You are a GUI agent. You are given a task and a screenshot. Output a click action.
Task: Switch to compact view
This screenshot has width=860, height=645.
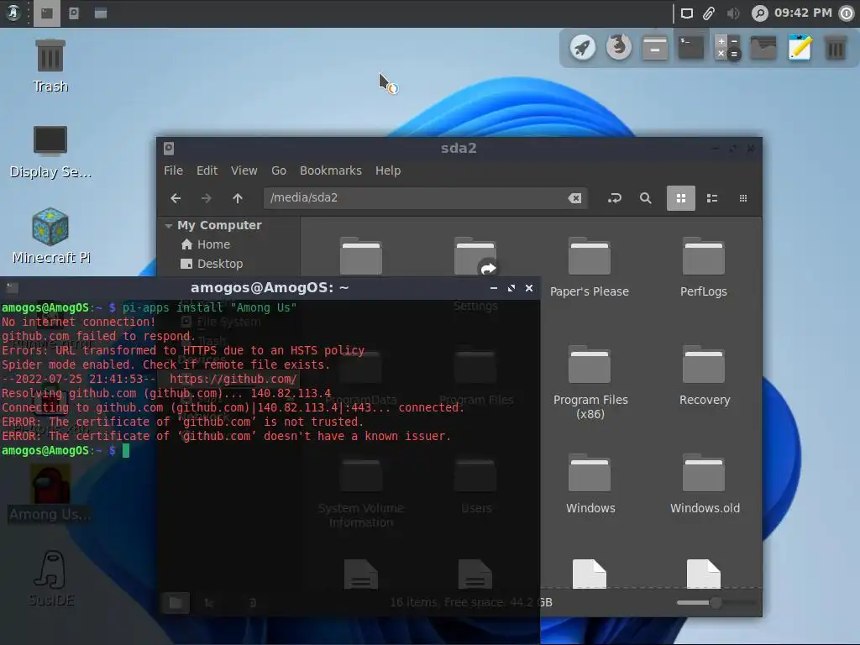[x=743, y=198]
